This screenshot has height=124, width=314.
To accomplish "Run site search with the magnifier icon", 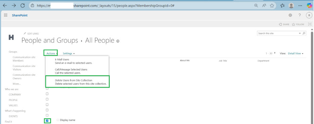I will tap(304, 34).
